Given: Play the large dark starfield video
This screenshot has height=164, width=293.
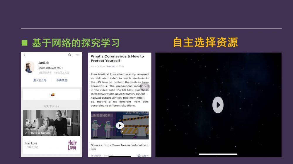Looking at the screenshot, I should pos(218,105).
